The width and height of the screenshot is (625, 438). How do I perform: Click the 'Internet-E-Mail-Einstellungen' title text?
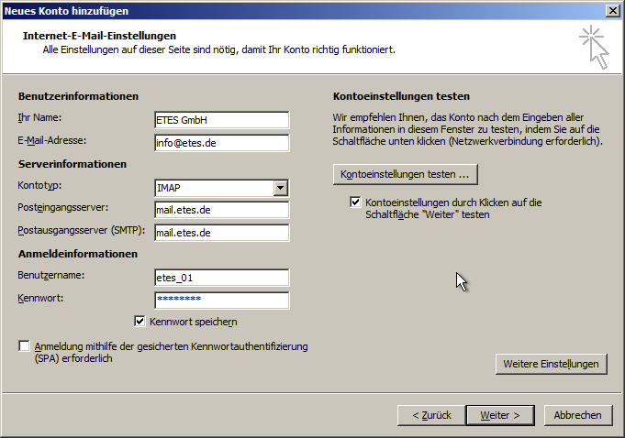click(99, 36)
